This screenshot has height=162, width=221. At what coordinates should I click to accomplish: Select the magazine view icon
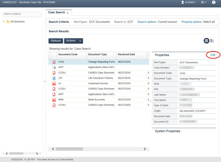click(x=212, y=41)
